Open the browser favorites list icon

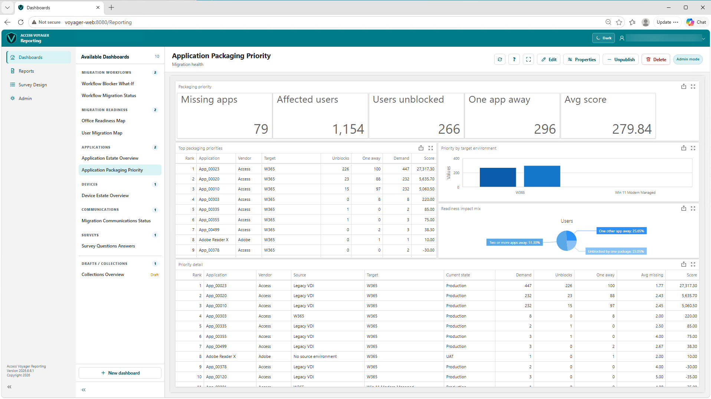pos(632,22)
